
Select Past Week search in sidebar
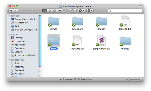click(18, 70)
